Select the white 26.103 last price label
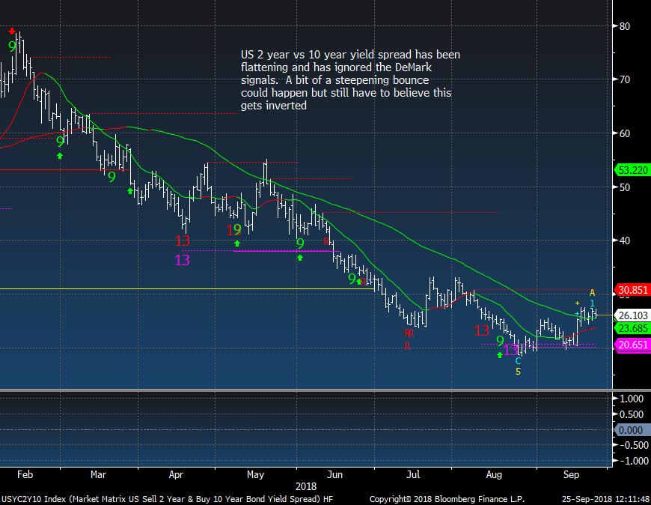651x505 pixels. click(631, 315)
